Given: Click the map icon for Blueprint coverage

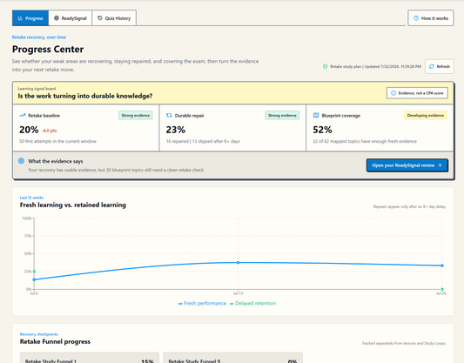Looking at the screenshot, I should tap(316, 116).
